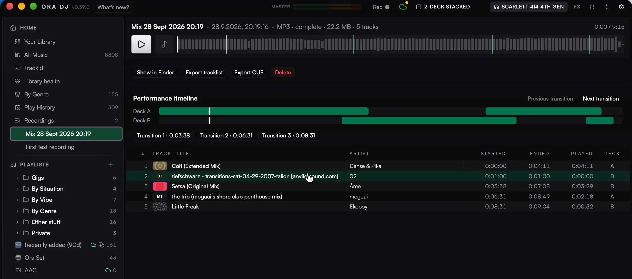632x279 pixels.
Task: Delete the recording
Action: pyautogui.click(x=283, y=73)
